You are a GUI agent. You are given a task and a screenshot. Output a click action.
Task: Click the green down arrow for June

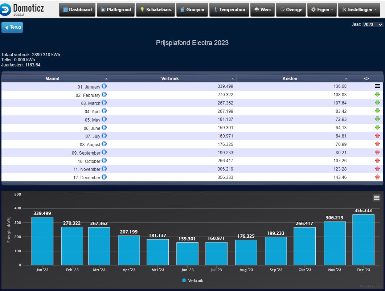[x=377, y=127]
